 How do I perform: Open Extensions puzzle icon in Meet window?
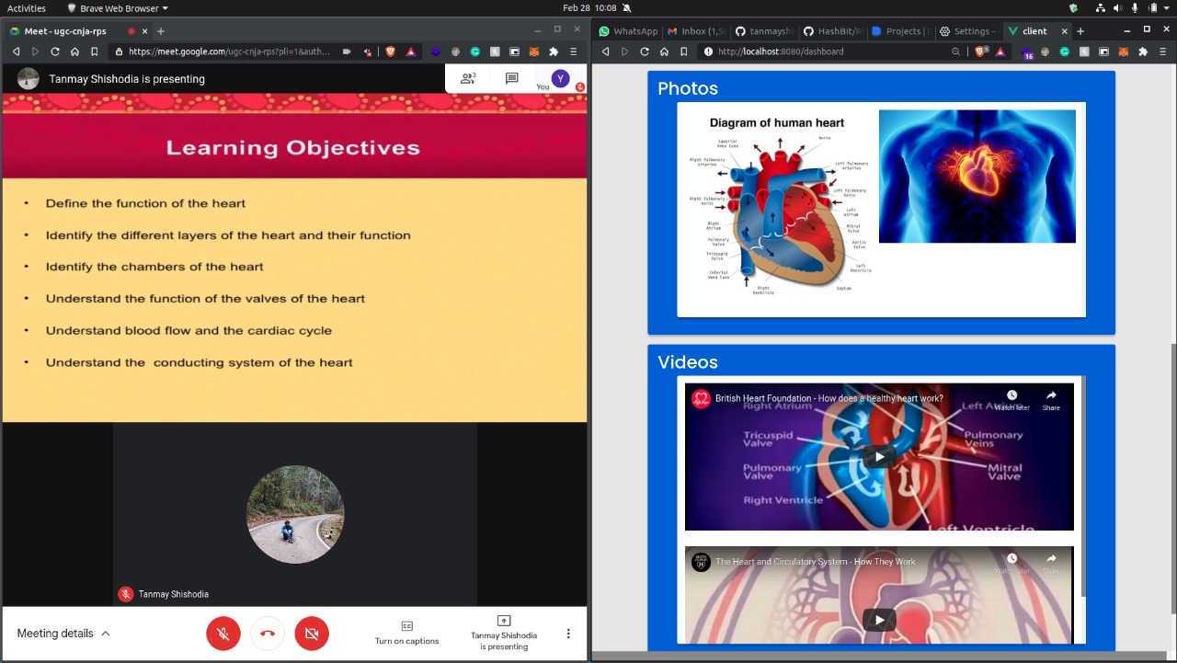tap(554, 51)
